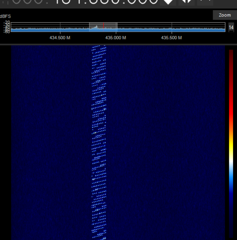Click the divider between spectrum and waterfall
The width and height of the screenshot is (237, 240).
(118, 44)
